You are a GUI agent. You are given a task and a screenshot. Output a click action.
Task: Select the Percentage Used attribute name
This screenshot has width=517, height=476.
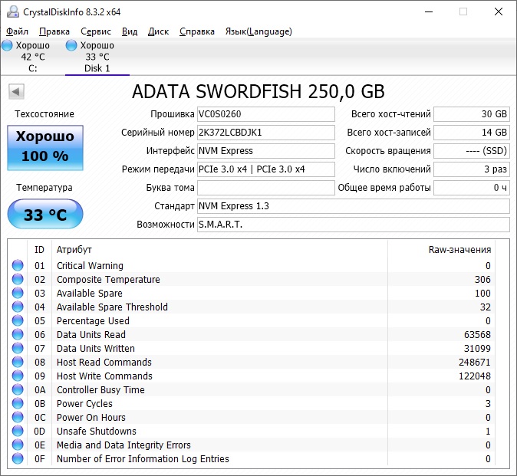click(93, 321)
